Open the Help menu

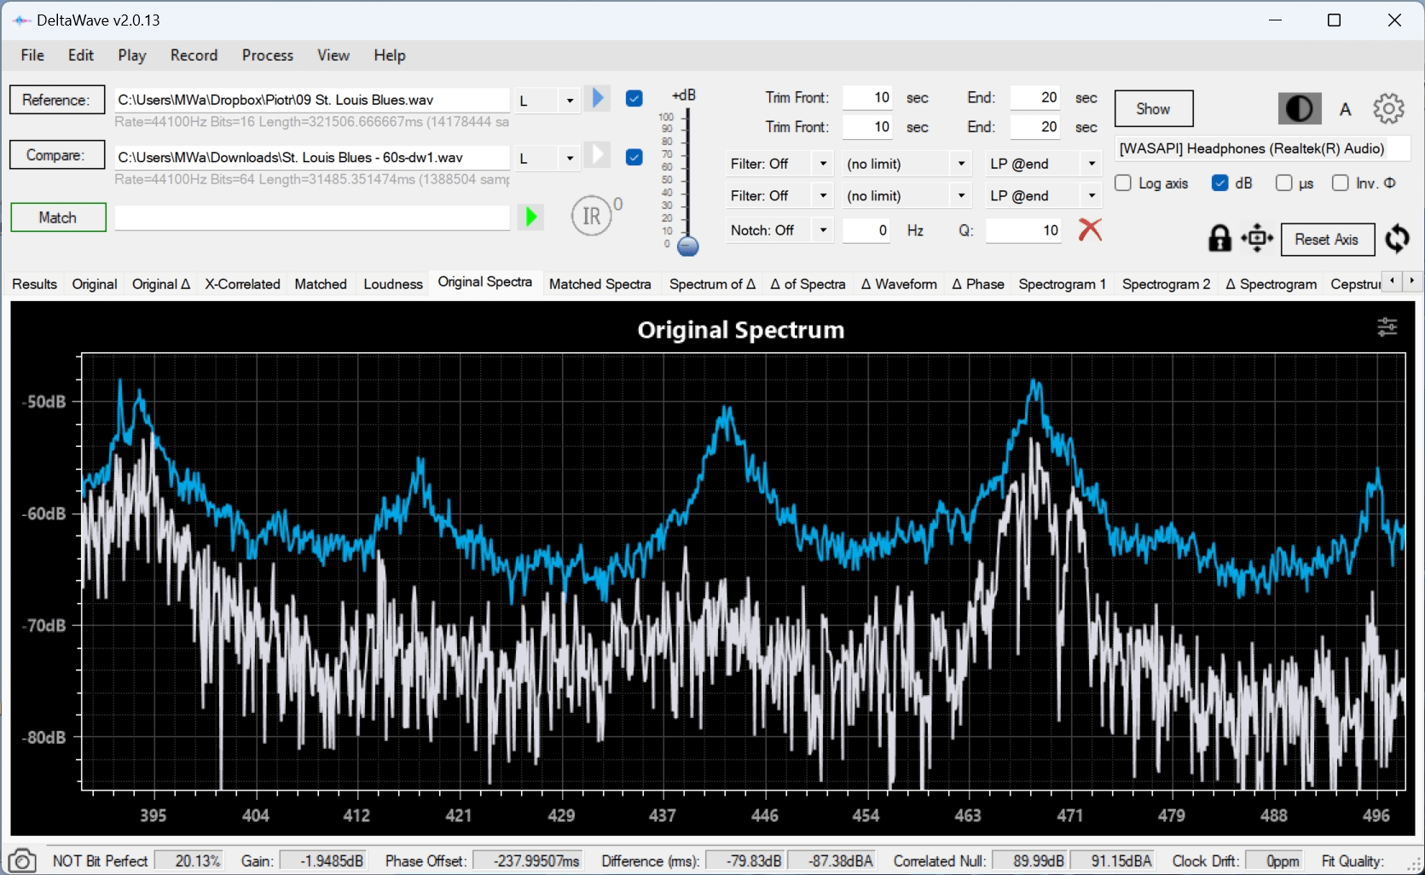(x=390, y=55)
